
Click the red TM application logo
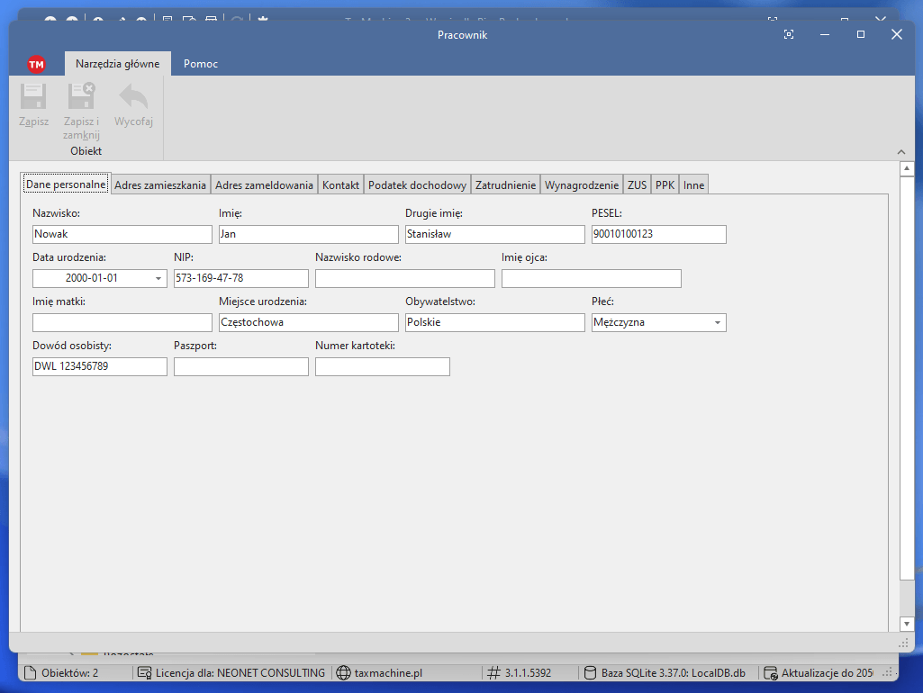(36, 64)
